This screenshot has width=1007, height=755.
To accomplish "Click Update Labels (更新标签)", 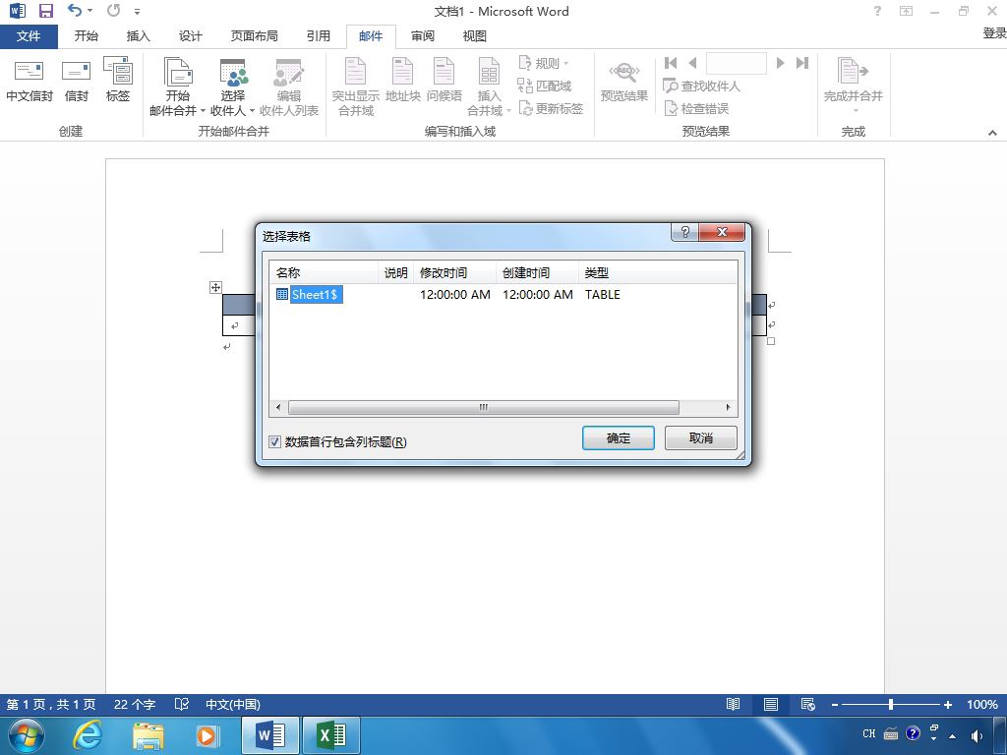I will coord(551,108).
